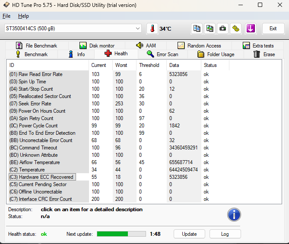
Task: Open options via gears icon
Action: [x=236, y=29]
